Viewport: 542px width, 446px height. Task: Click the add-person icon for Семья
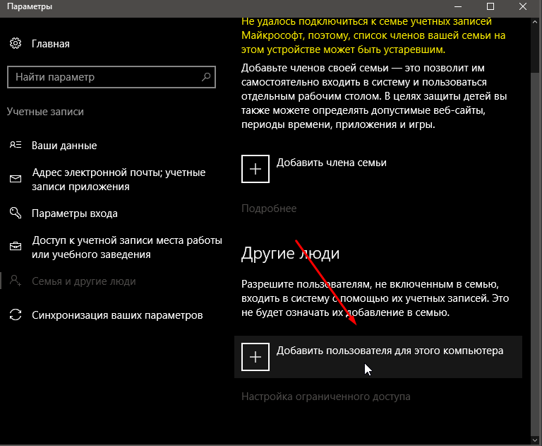tap(16, 281)
